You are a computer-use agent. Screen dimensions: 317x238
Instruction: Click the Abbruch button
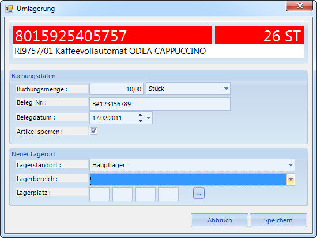pyautogui.click(x=220, y=220)
